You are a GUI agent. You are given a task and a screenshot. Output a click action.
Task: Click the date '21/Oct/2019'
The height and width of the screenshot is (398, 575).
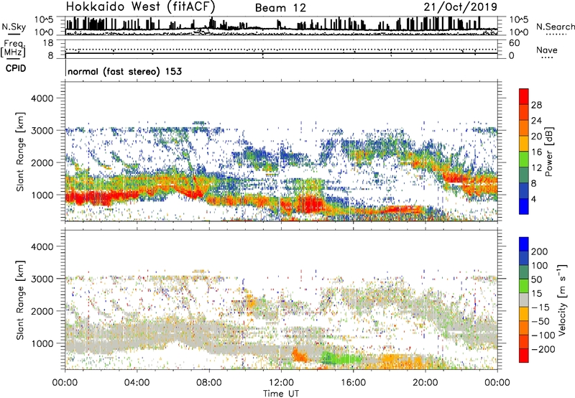click(461, 7)
